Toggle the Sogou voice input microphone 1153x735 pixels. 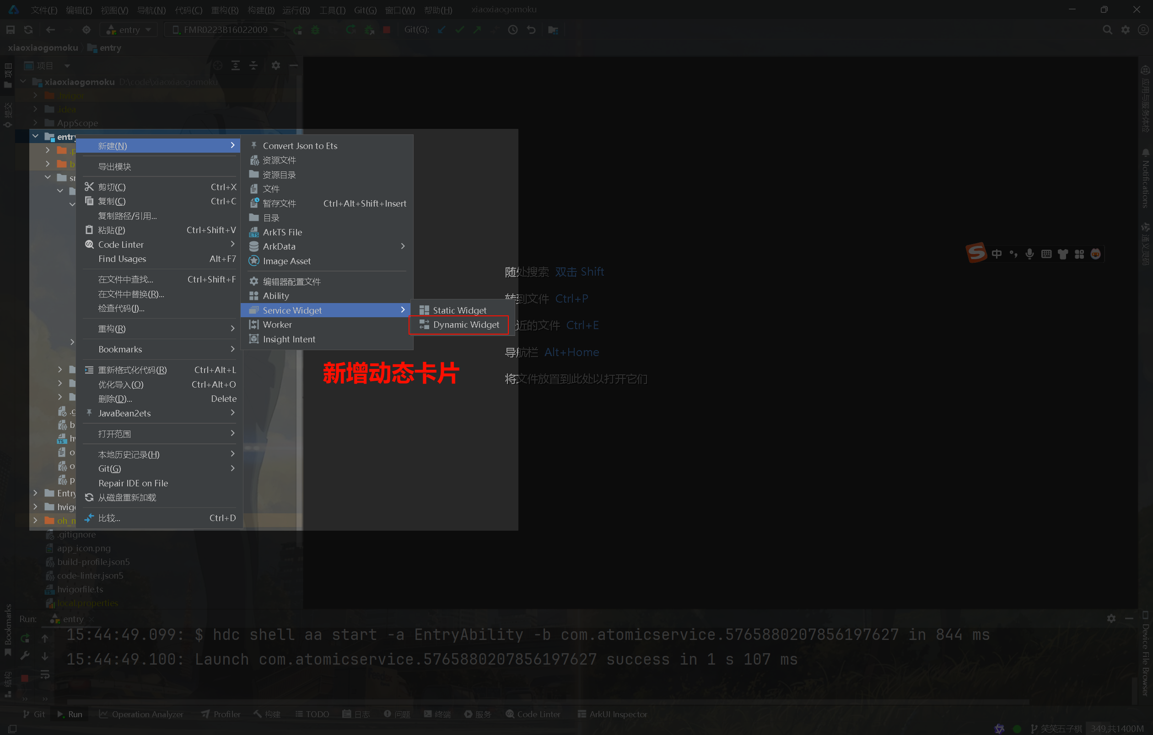[x=1029, y=254]
